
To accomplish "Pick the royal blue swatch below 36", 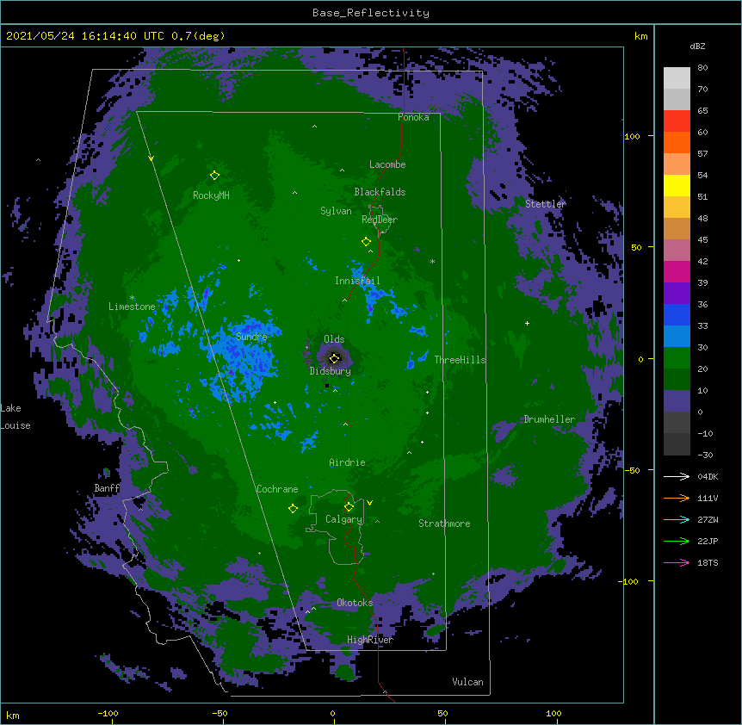I will click(x=677, y=314).
